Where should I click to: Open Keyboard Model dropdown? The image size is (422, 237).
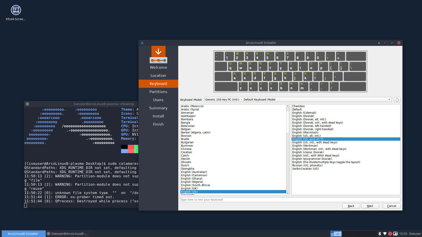pos(298,99)
